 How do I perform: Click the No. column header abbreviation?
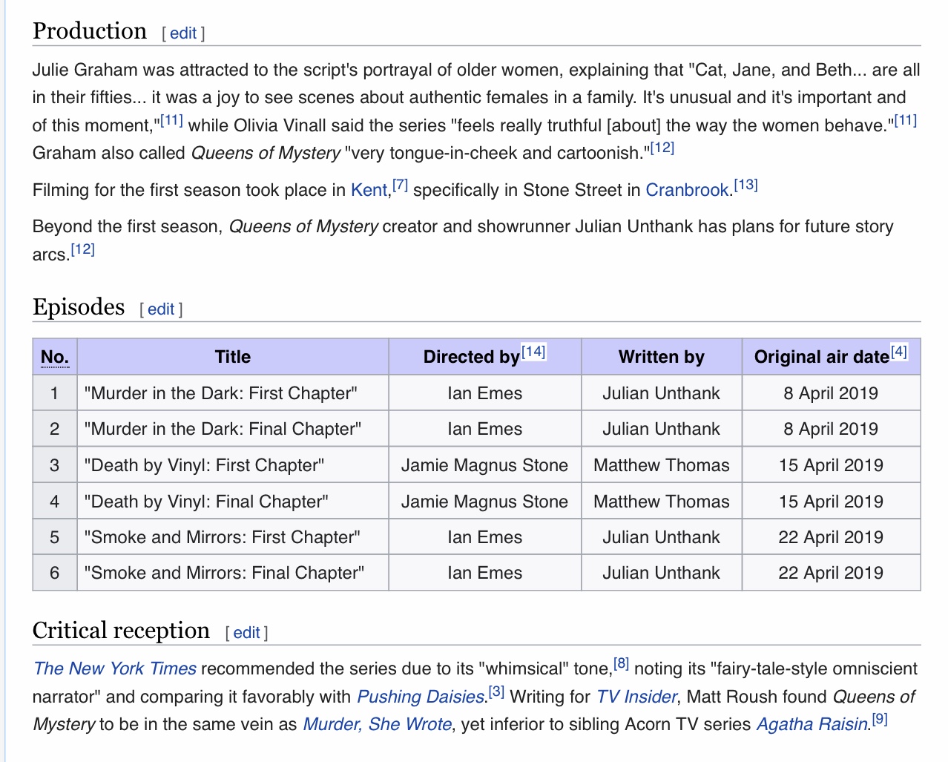pos(55,357)
